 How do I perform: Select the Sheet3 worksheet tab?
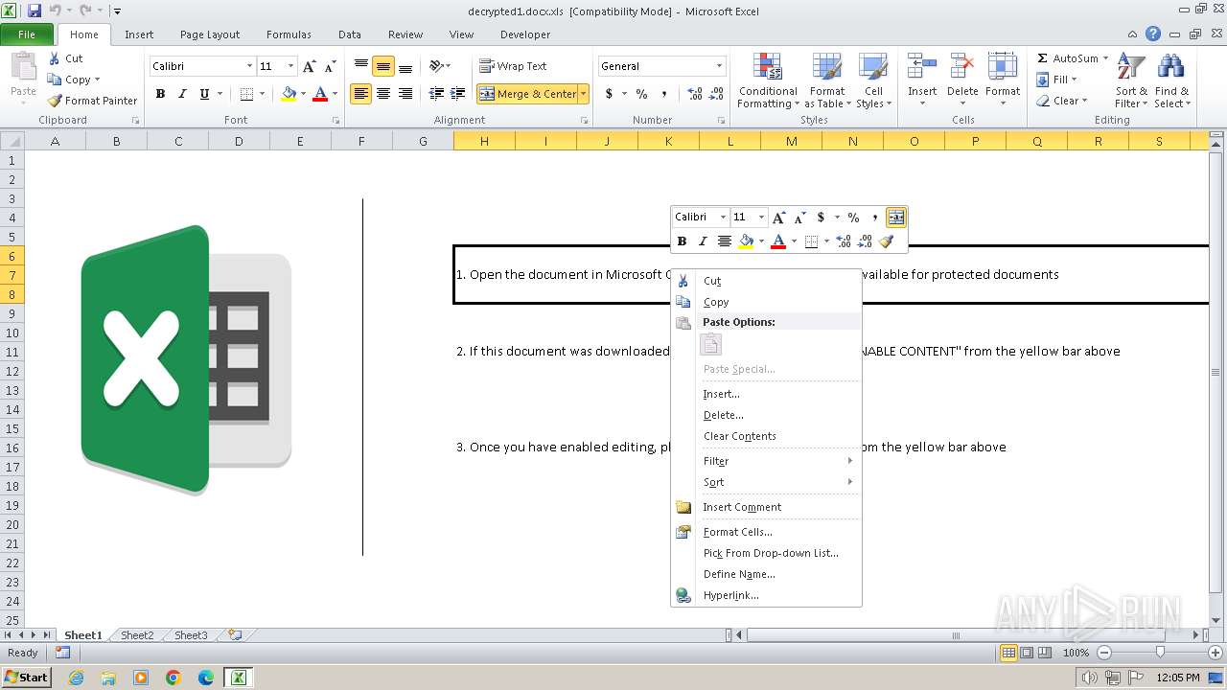191,635
